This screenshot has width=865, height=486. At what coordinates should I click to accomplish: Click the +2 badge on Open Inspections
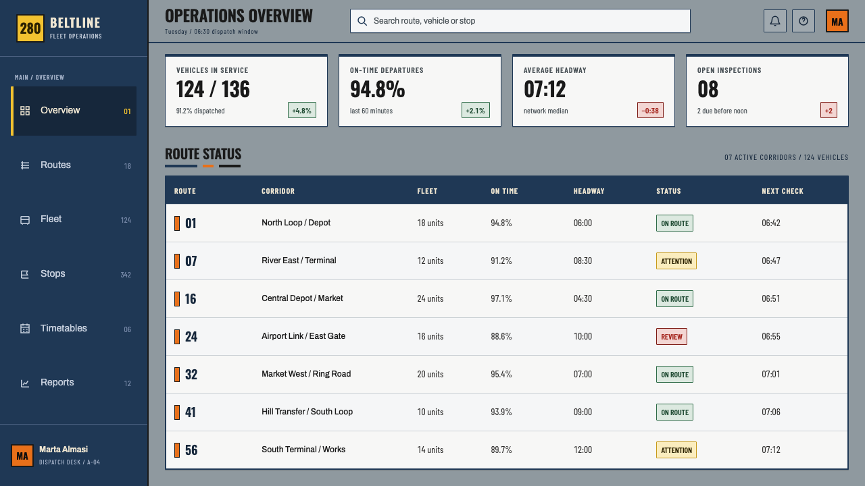pyautogui.click(x=829, y=110)
